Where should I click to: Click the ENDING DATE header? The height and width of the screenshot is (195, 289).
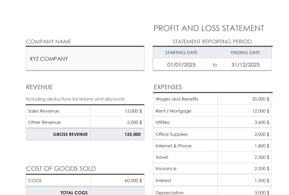pos(246,53)
